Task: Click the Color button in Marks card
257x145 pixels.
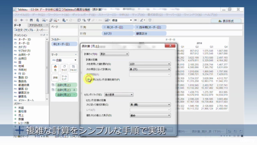Action: [55, 68]
